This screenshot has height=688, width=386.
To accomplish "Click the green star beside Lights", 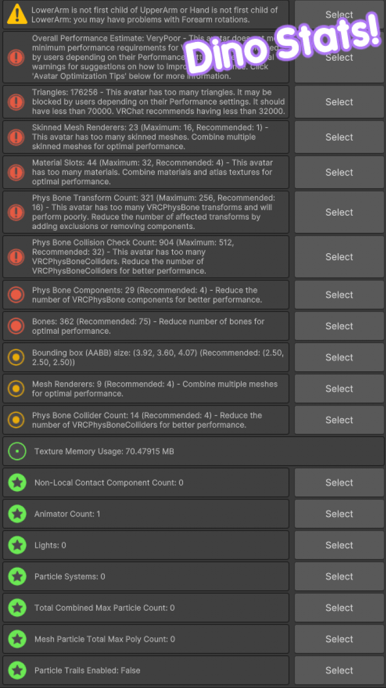I will pos(17,545).
